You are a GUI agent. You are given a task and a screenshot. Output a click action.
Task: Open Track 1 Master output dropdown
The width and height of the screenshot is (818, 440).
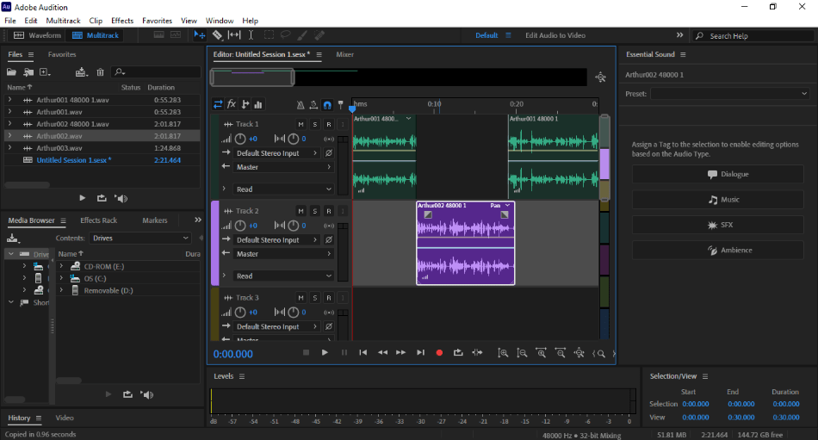pyautogui.click(x=283, y=167)
